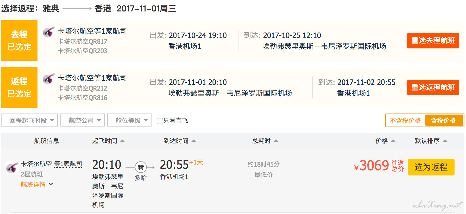Click sort arrow next to 起飞时间
The height and width of the screenshot is (214, 466).
(122, 141)
